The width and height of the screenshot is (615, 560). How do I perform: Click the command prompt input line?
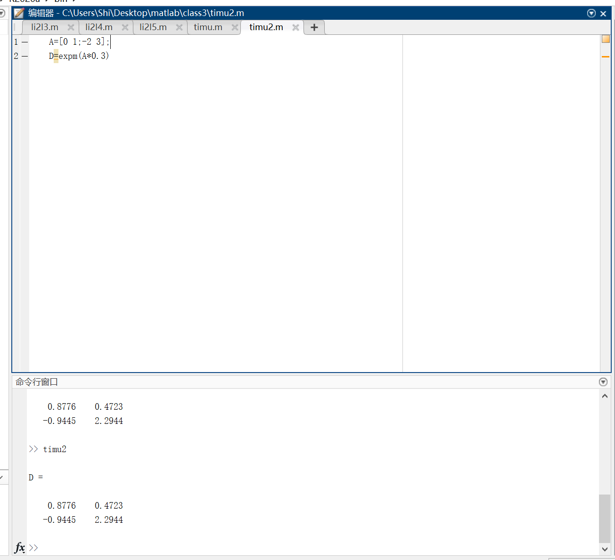click(313, 548)
